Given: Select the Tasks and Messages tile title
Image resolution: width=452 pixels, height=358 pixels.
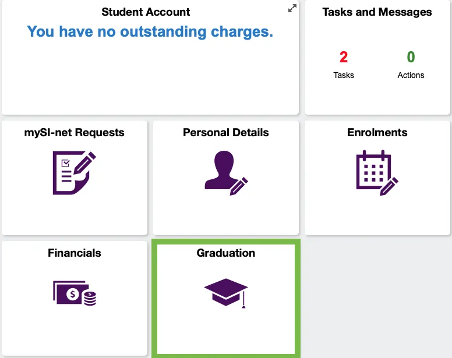Looking at the screenshot, I should coord(377,12).
